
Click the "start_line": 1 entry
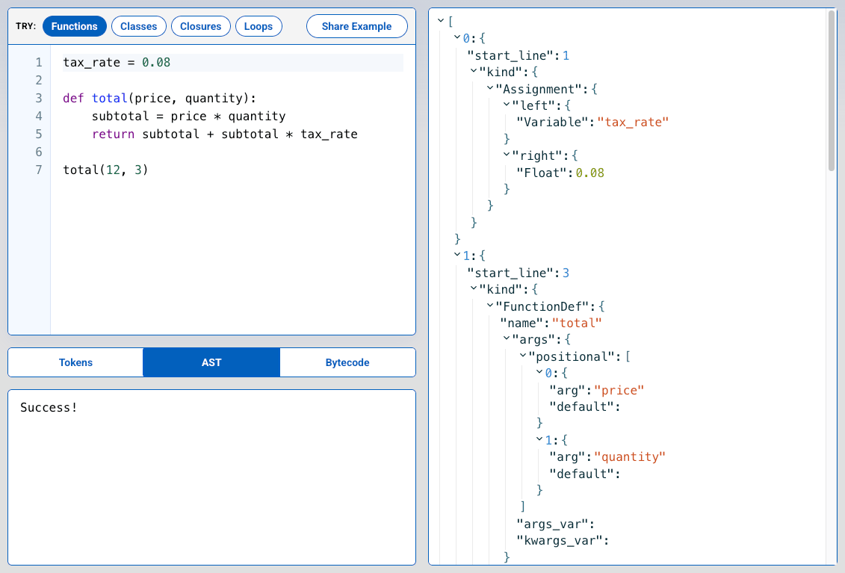(518, 55)
